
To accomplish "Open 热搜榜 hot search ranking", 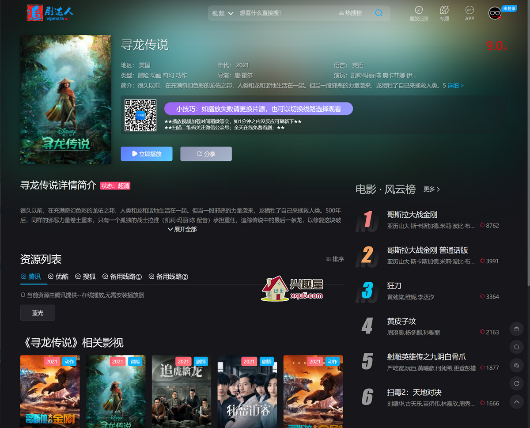I will click(350, 13).
